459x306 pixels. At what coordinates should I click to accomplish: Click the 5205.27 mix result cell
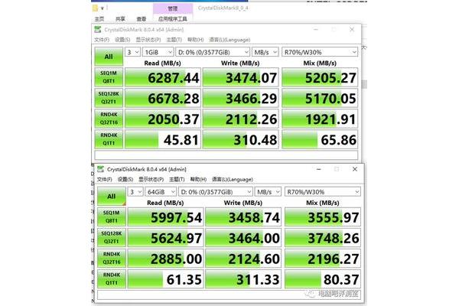coord(320,77)
